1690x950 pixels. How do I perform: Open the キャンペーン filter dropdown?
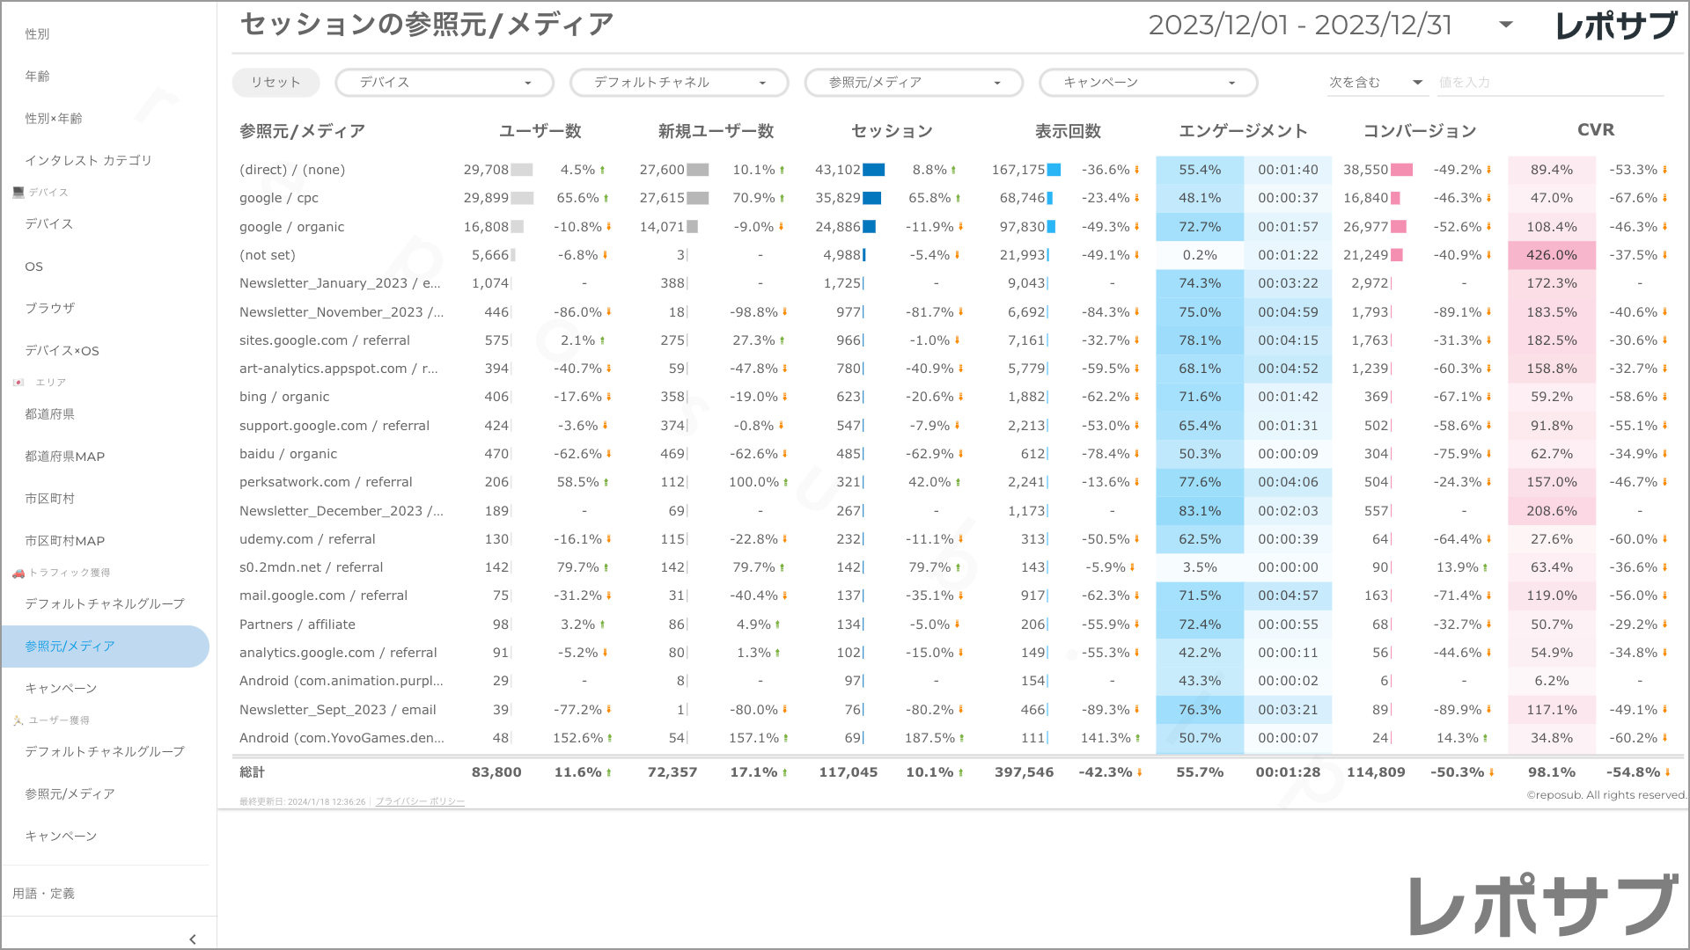pyautogui.click(x=1148, y=83)
